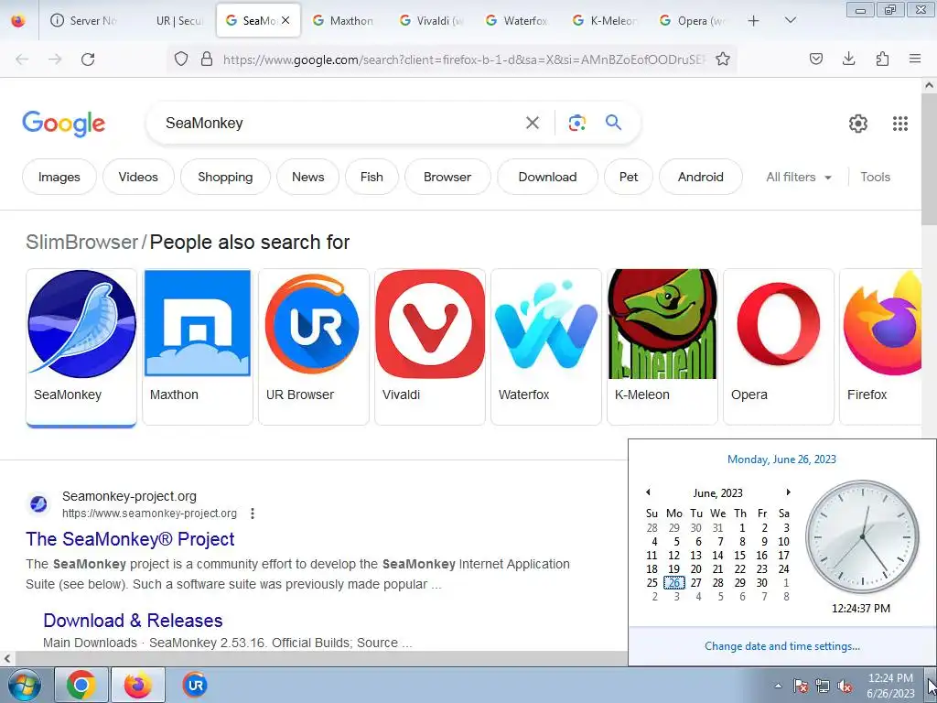Select the Maxthon browser card
This screenshot has width=937, height=703.
coord(198,347)
